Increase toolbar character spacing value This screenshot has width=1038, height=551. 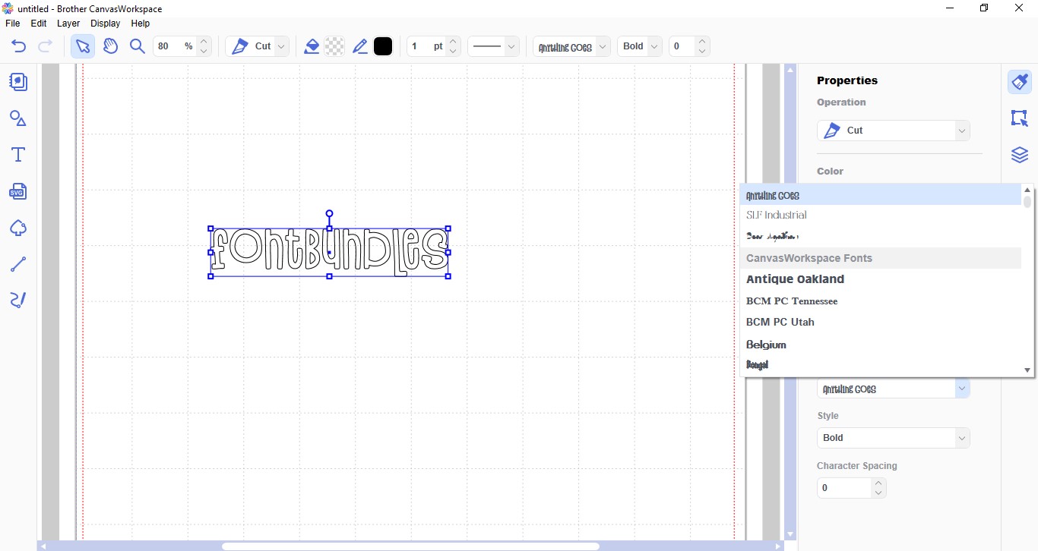(702, 41)
